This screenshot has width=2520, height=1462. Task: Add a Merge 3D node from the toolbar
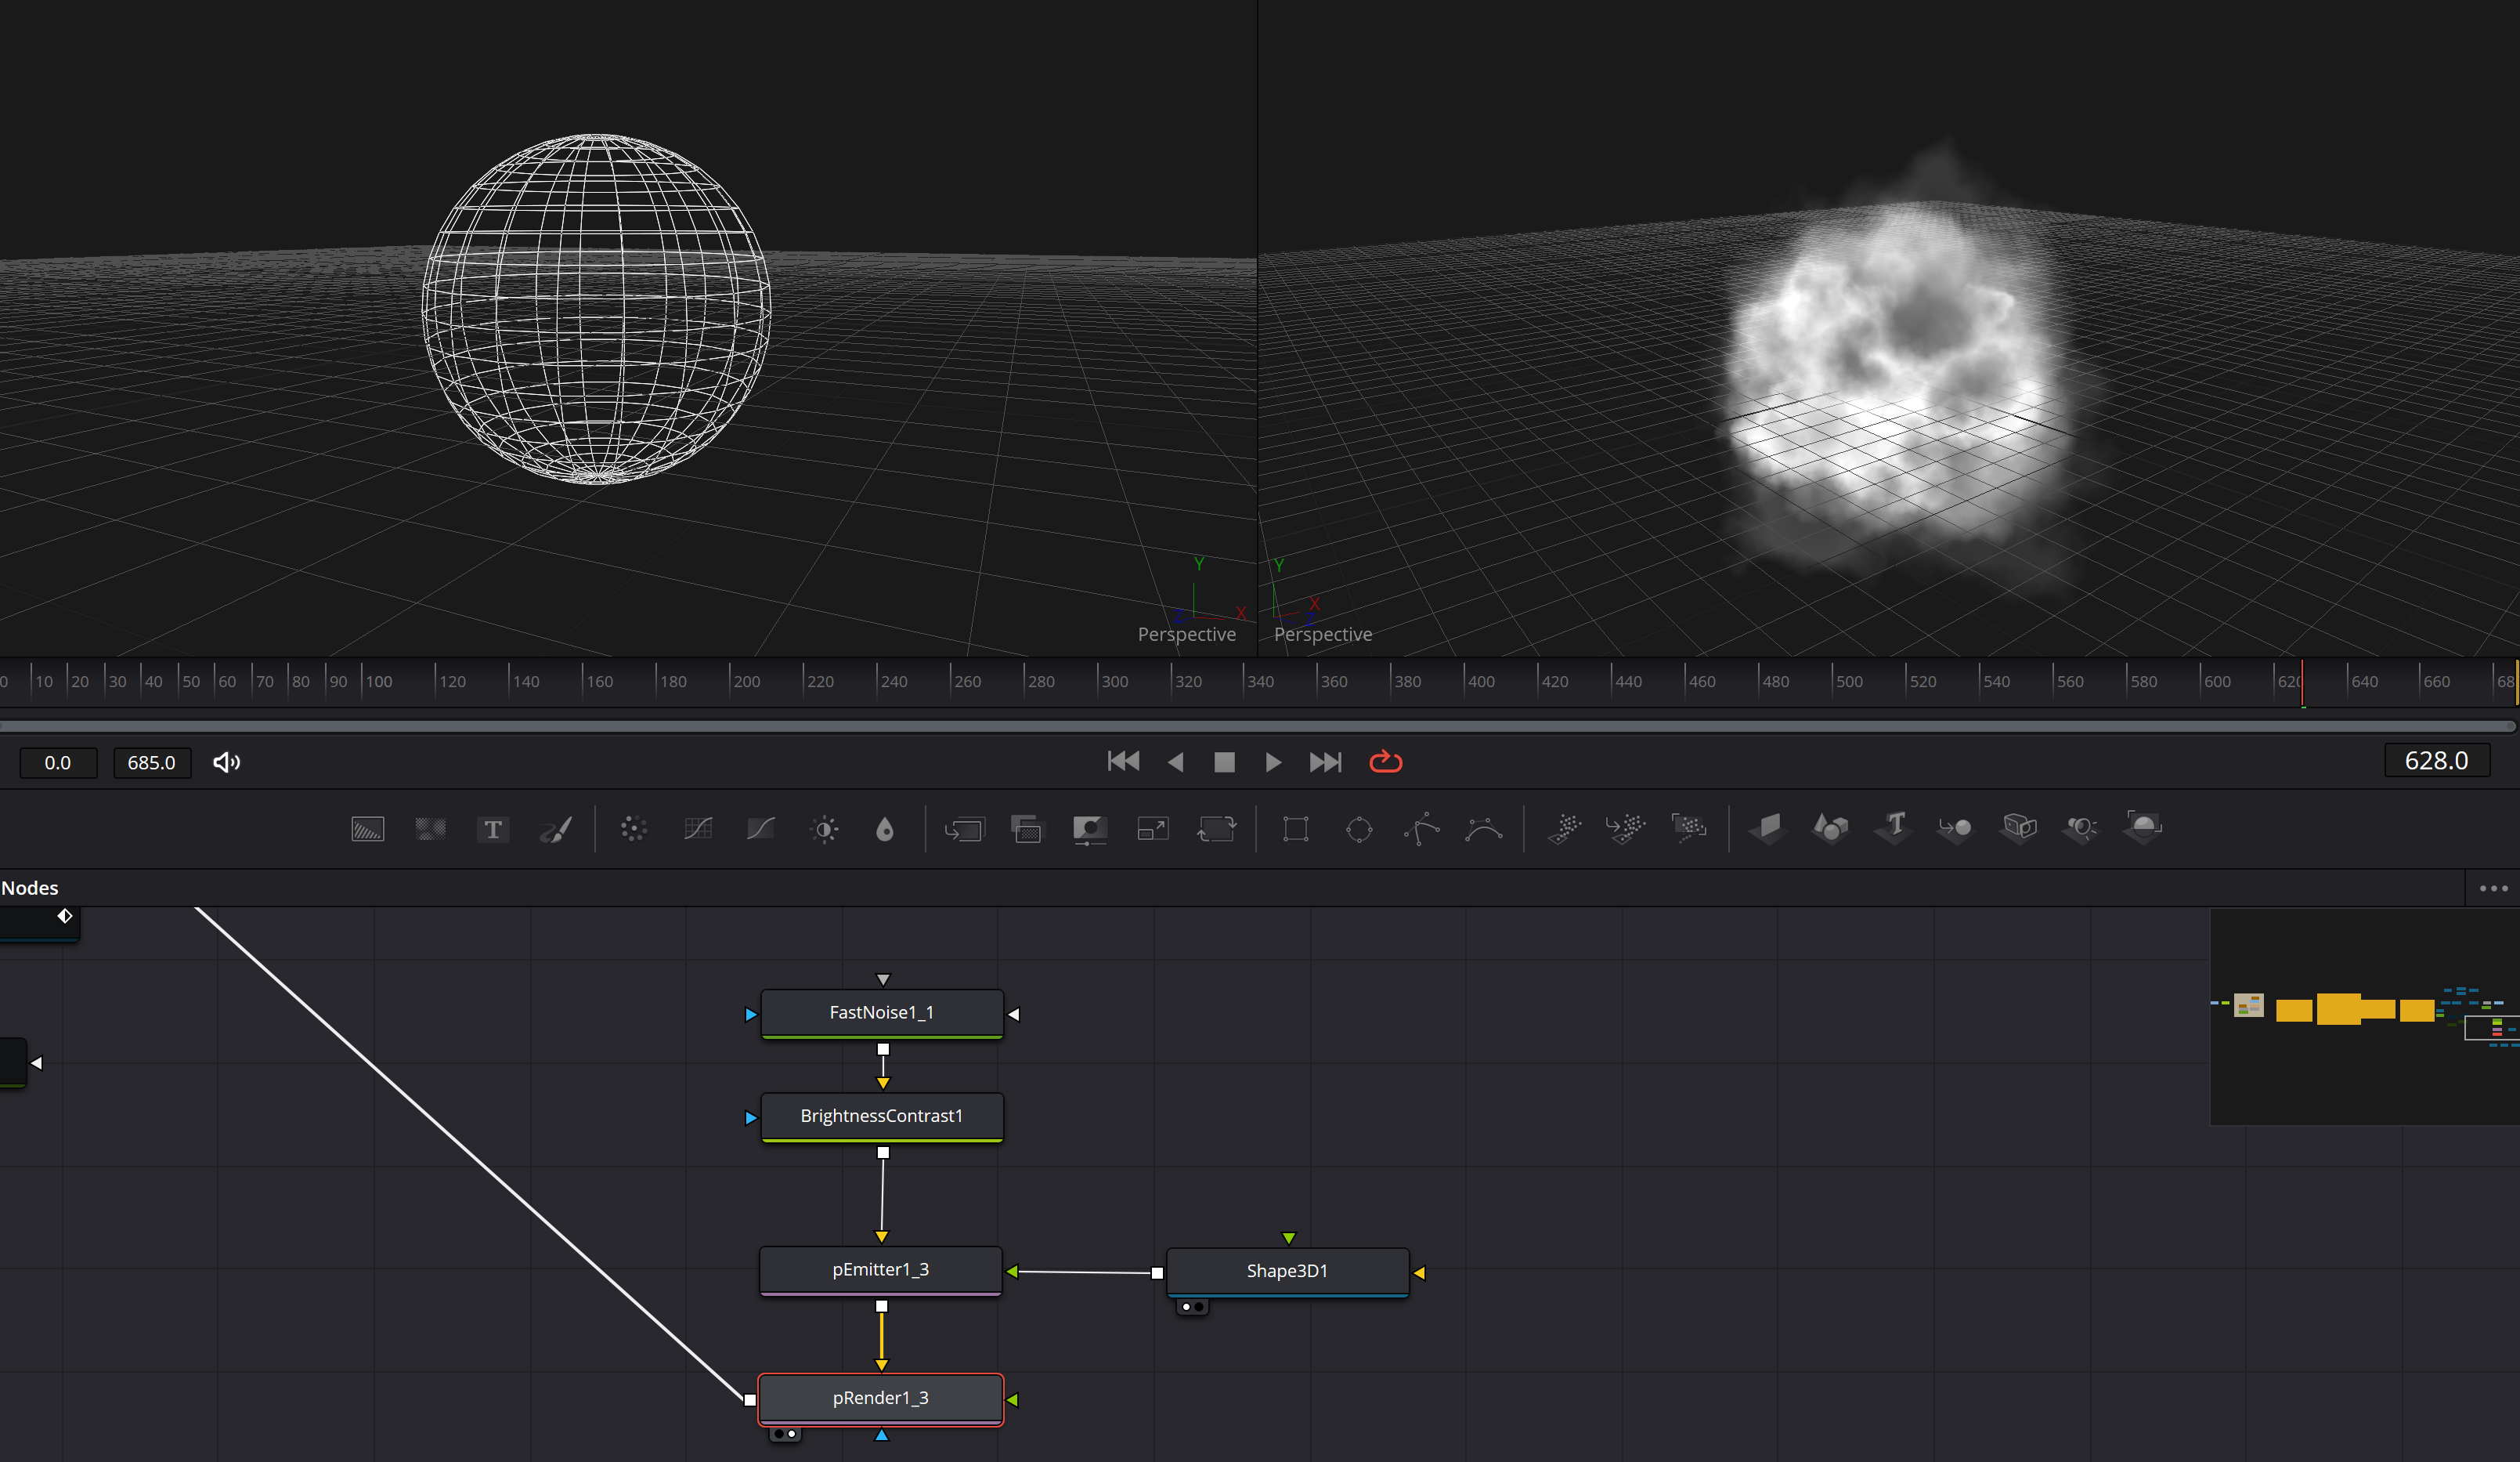click(1955, 829)
